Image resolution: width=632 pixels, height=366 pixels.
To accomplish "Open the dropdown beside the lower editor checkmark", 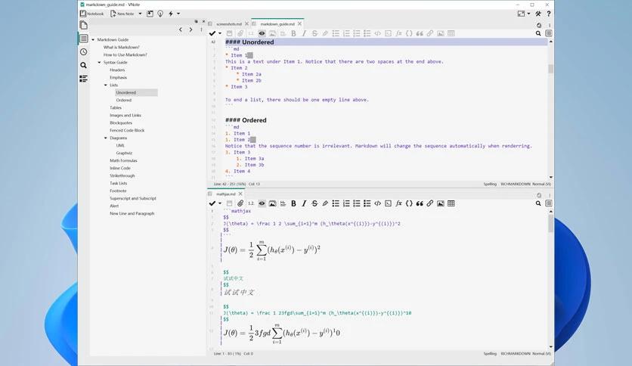I will coord(220,203).
